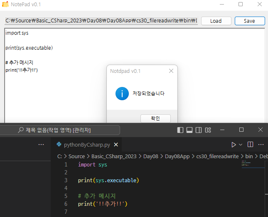Close the Notdpad v0.1 message dialog
Screen dimensions: 268x217
171,71
